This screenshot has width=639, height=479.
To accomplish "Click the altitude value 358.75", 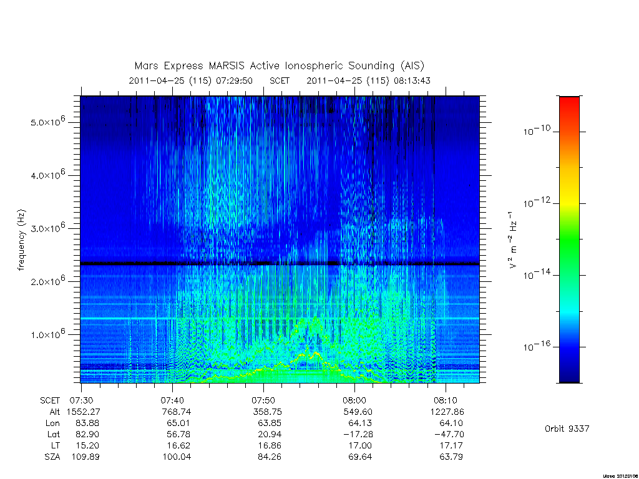I will pyautogui.click(x=267, y=412).
